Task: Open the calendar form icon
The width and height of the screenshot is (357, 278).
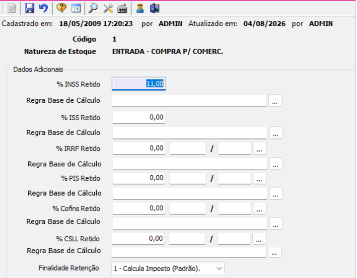Action: pyautogui.click(x=76, y=8)
